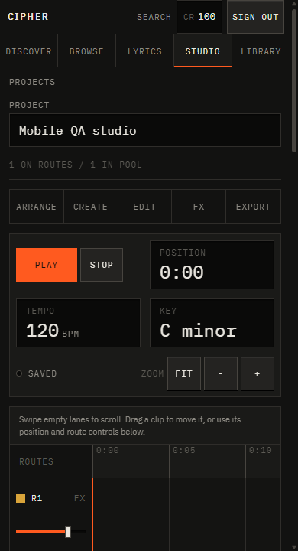This screenshot has height=551, width=298.
Task: Zoom out with the minus button
Action: click(221, 373)
